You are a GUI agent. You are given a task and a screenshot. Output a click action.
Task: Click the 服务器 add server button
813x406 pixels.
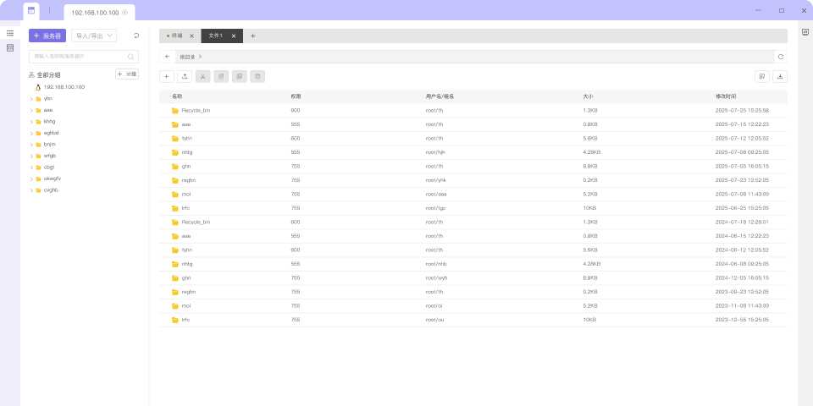pos(47,36)
